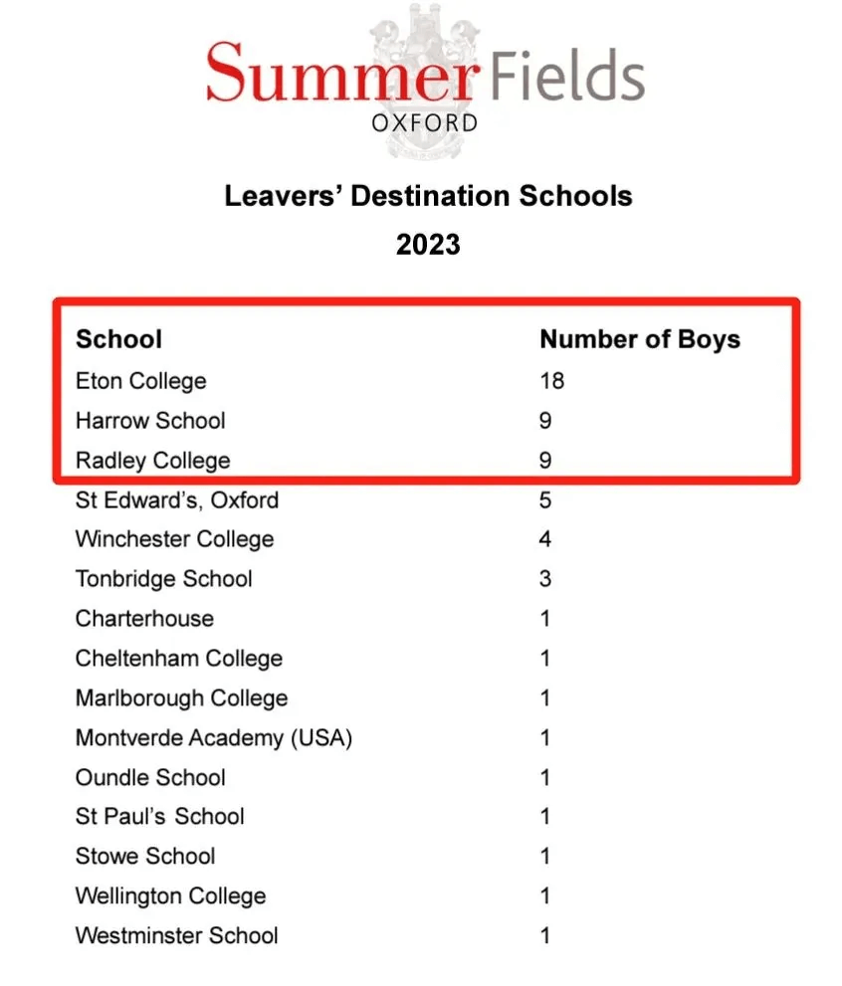Screen dimensions: 842x986
Task: Select the Harrow School entry
Action: click(150, 421)
